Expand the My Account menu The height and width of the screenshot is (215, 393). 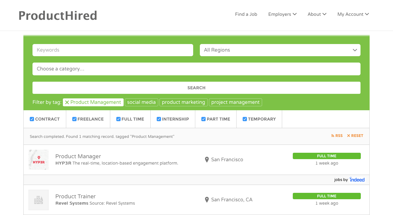(x=353, y=14)
